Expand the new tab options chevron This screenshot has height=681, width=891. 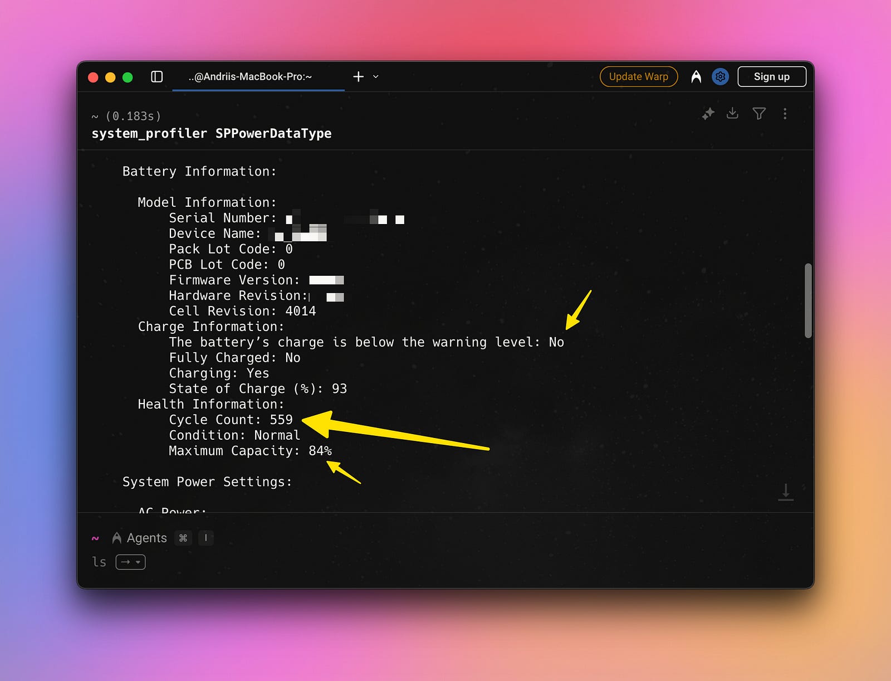[x=376, y=76]
